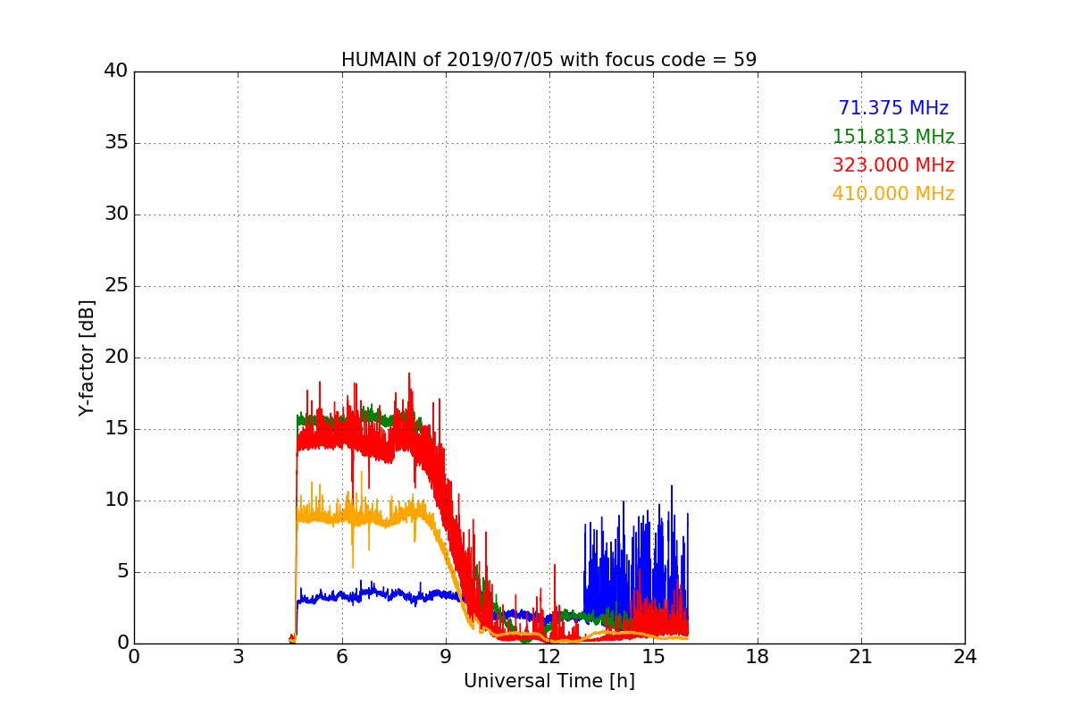Click the y-axis tick label 35
1072x715 pixels.
(x=116, y=143)
